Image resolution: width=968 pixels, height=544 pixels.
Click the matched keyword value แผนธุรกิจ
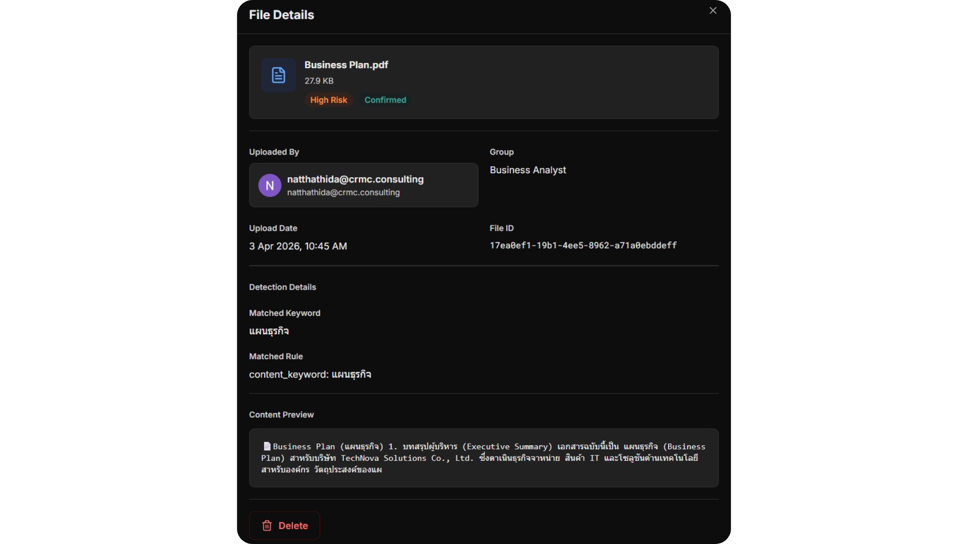[x=269, y=331]
